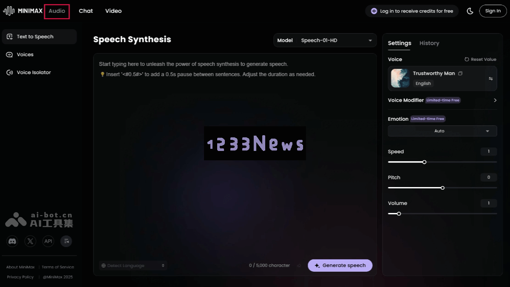
Task: Open About MiniMax link
Action: [21, 267]
